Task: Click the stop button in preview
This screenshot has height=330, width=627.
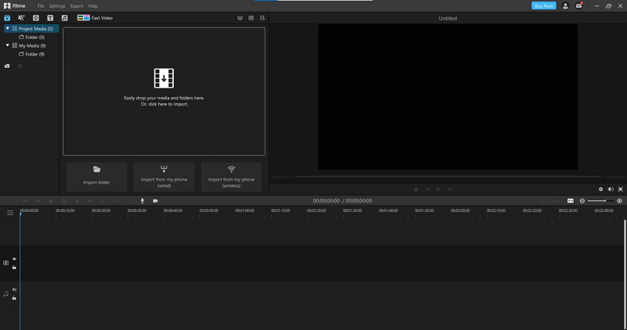Action: [416, 189]
